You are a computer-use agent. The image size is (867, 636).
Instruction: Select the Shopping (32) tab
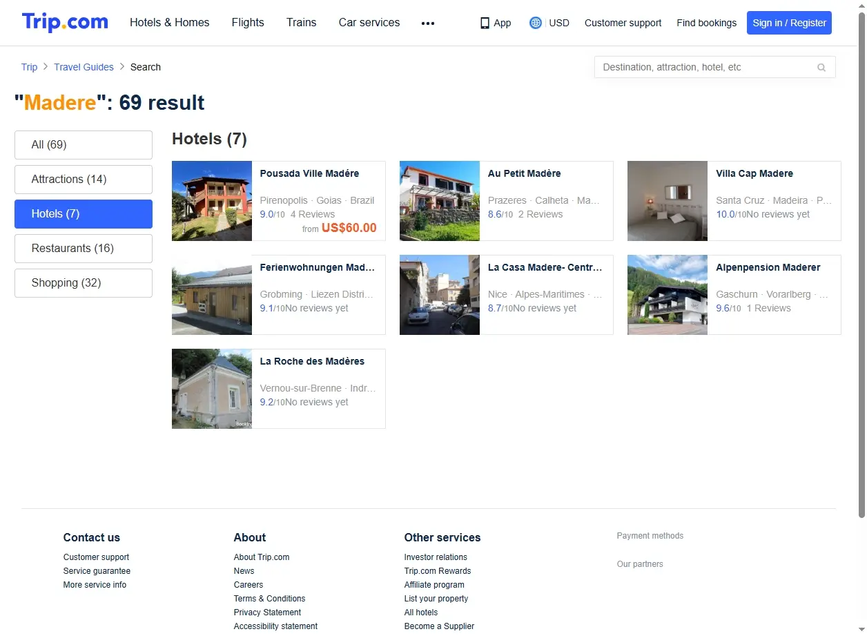click(84, 283)
